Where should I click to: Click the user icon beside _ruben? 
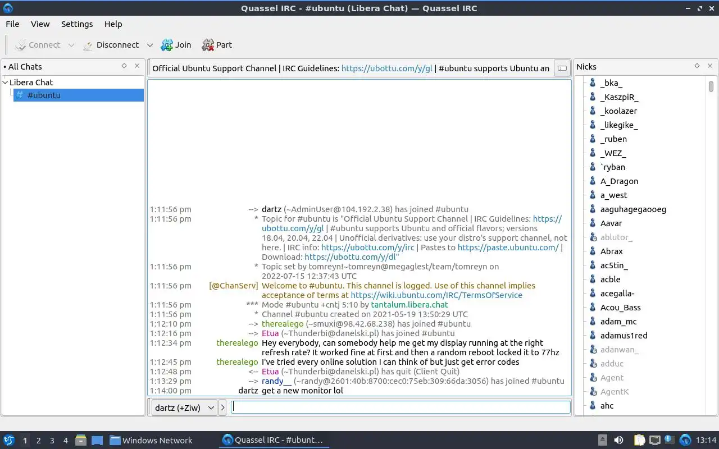tap(593, 139)
